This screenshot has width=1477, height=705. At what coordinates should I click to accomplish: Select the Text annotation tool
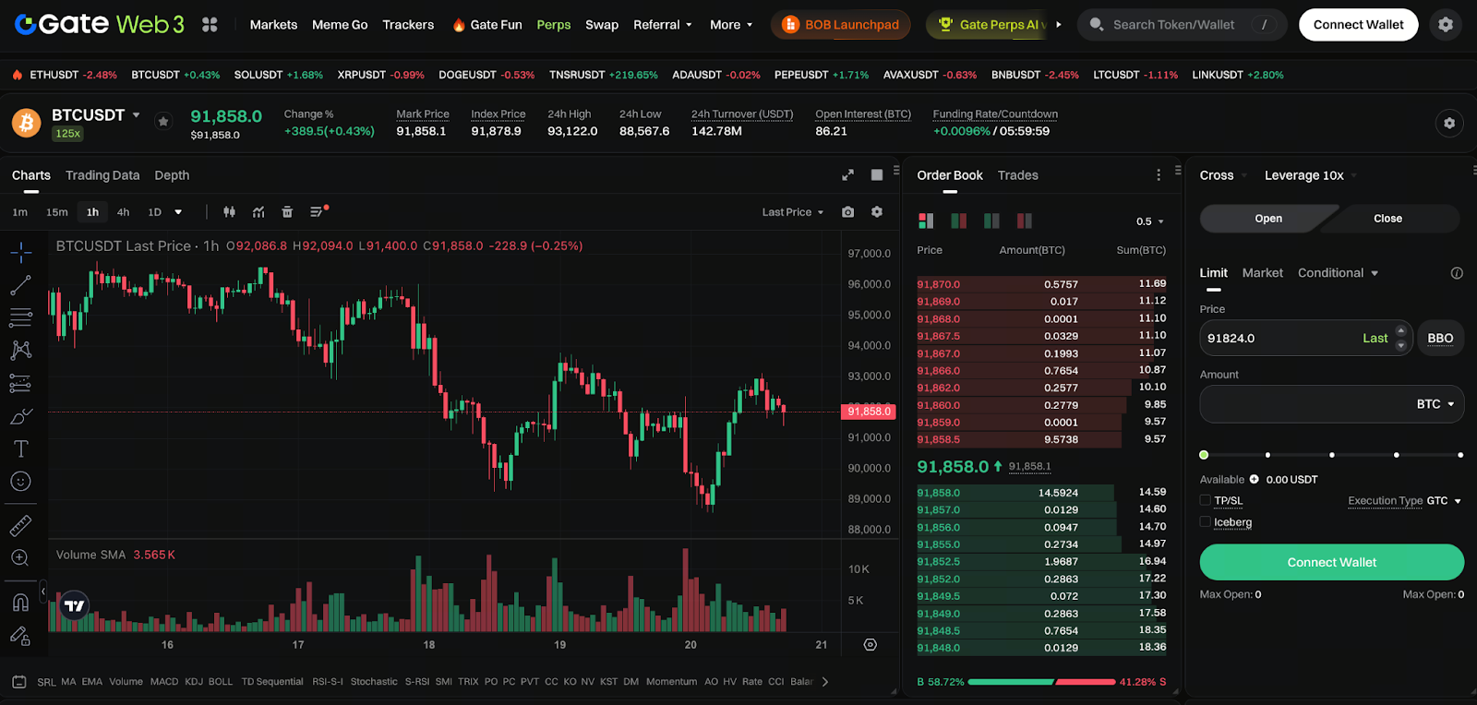[20, 448]
